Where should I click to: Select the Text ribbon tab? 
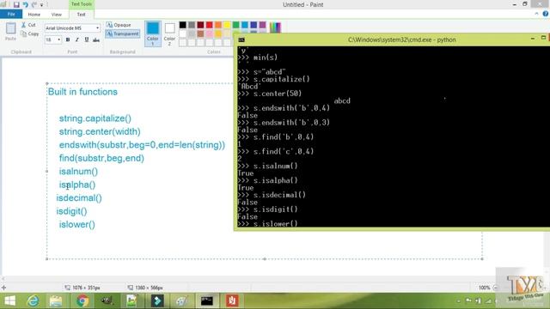coord(81,15)
